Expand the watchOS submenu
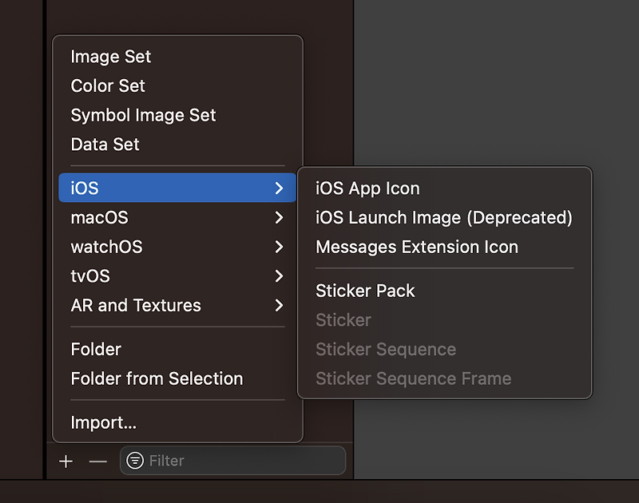Image resolution: width=639 pixels, height=503 pixels. click(x=279, y=247)
